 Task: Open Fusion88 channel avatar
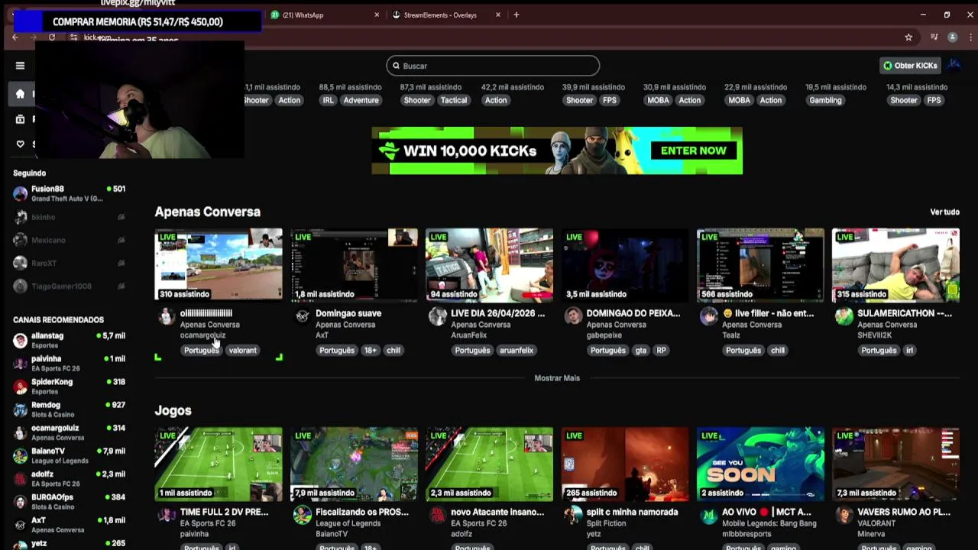click(20, 193)
